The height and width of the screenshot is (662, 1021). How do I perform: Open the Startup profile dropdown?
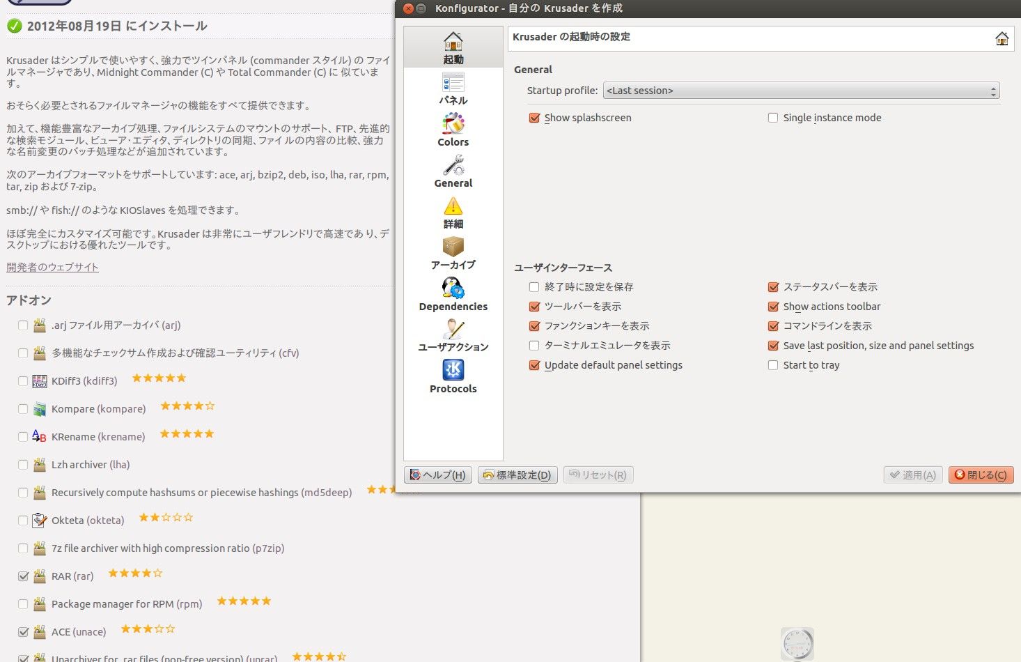(801, 91)
